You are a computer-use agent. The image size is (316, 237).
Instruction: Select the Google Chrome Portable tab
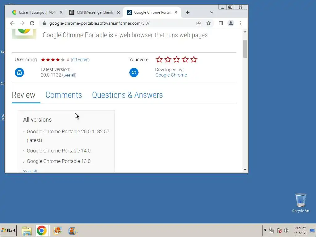coord(152,12)
